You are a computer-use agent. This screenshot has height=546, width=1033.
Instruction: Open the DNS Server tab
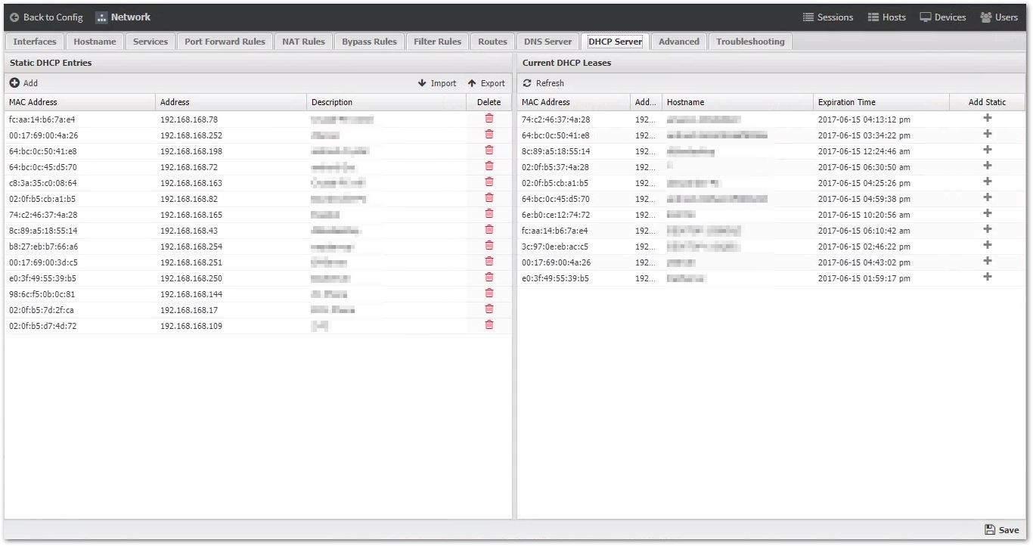pyautogui.click(x=548, y=42)
